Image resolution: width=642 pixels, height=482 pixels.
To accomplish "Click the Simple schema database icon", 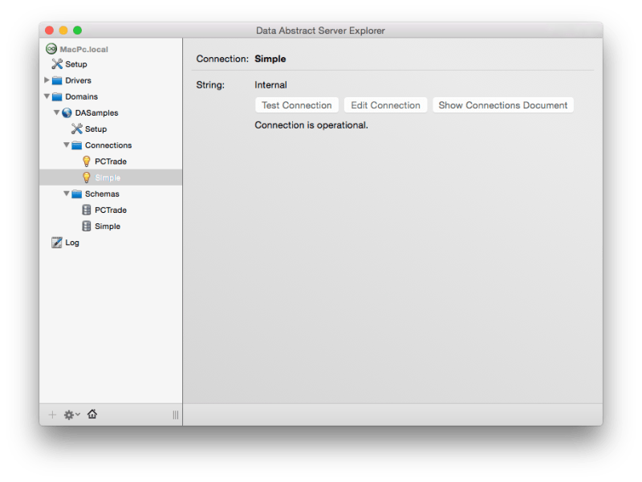I will tap(87, 226).
